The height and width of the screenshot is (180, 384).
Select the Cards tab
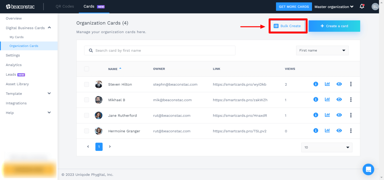[x=94, y=6]
